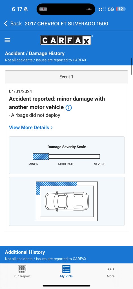Tap the 5G network status indicator
The height and width of the screenshot is (289, 133).
[x=111, y=9]
